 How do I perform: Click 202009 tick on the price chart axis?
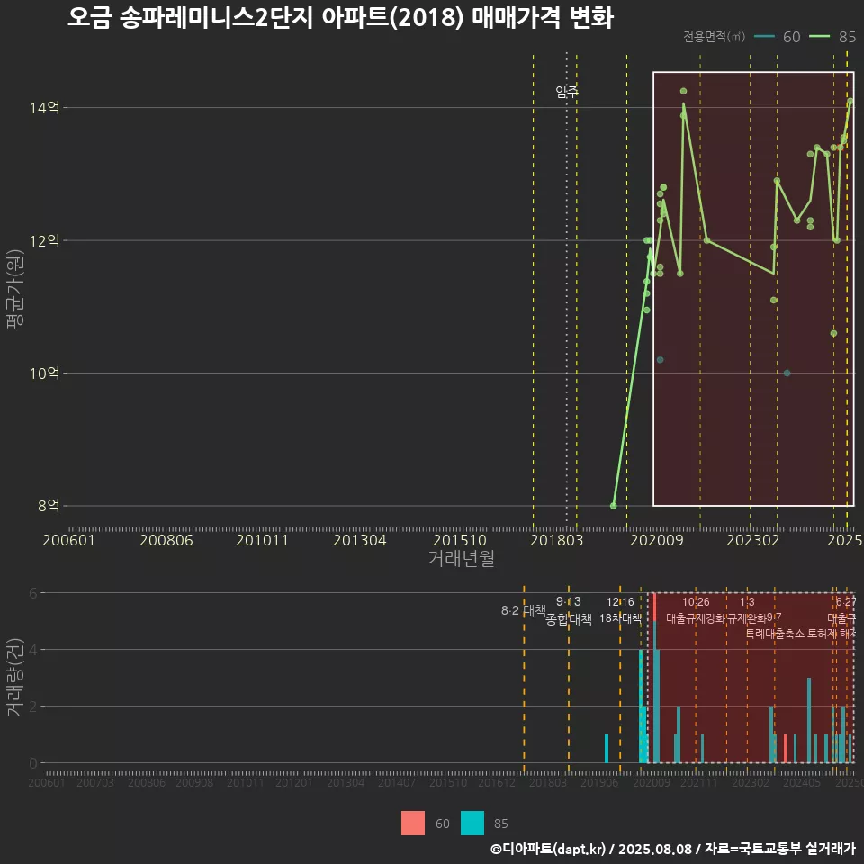coord(657,540)
